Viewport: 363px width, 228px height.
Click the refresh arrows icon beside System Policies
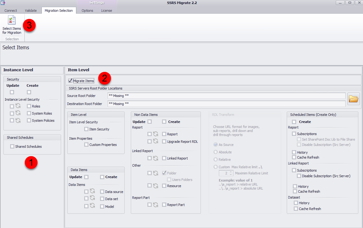(x=18, y=120)
